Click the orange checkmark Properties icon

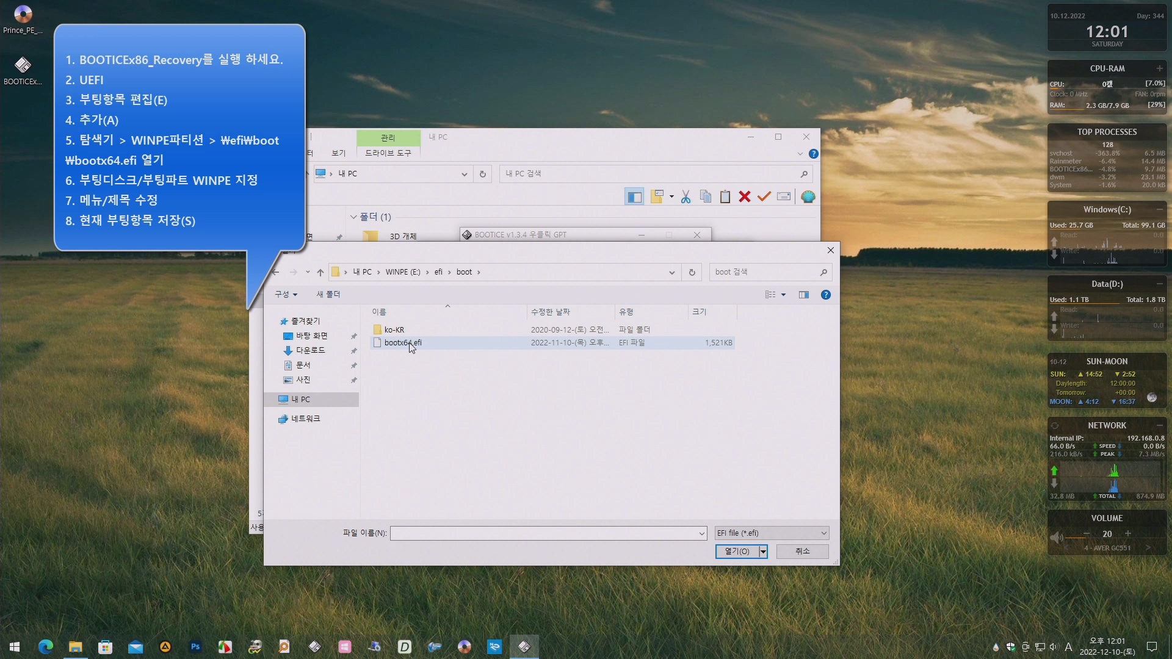pos(764,196)
